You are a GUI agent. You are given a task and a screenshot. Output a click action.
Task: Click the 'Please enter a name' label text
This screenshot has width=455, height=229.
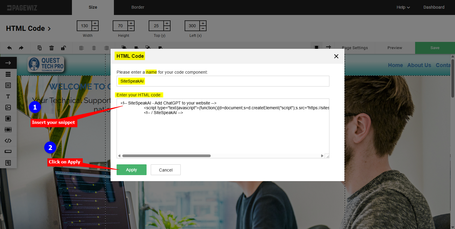click(x=162, y=72)
